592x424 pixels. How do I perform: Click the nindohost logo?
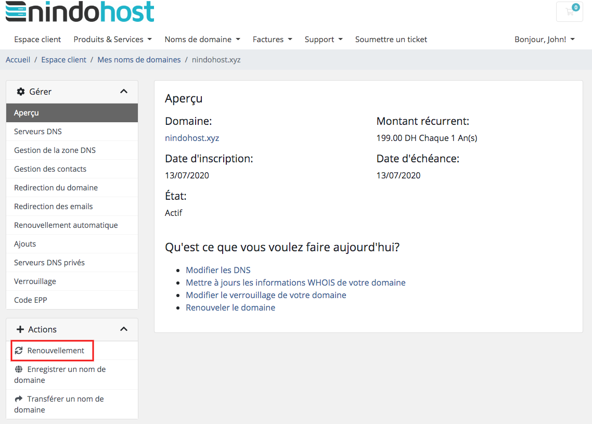point(80,11)
